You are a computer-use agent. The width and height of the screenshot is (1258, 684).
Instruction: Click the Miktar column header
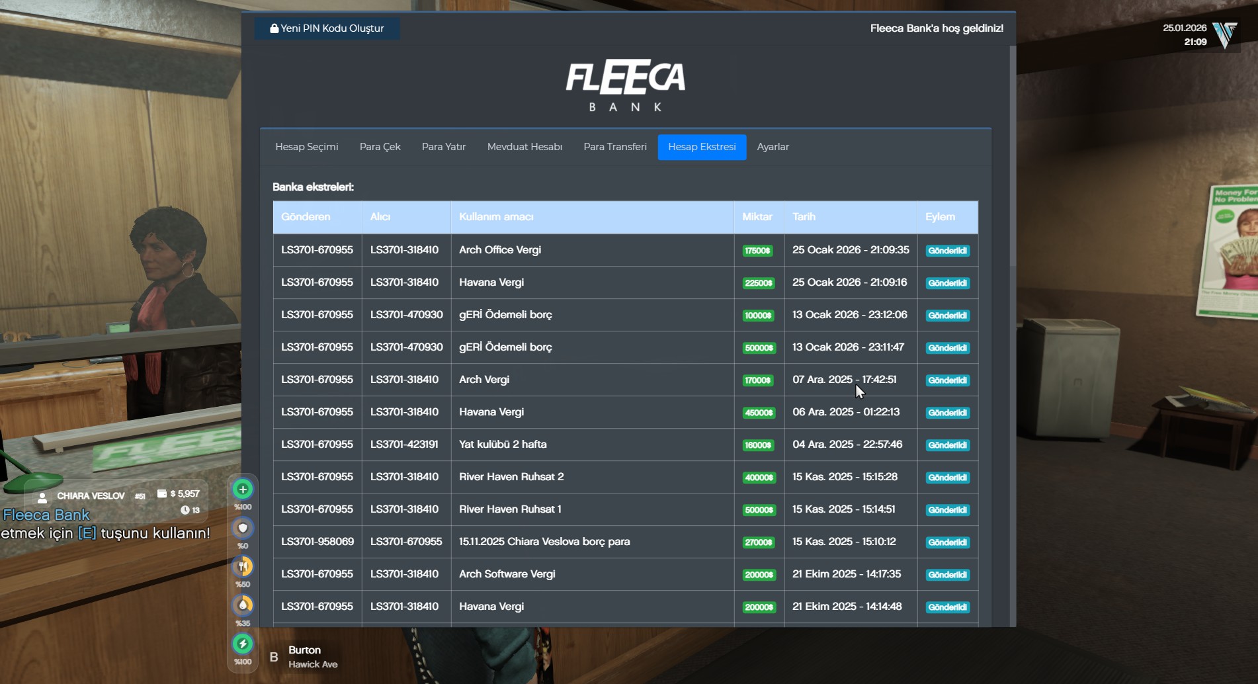[759, 217]
